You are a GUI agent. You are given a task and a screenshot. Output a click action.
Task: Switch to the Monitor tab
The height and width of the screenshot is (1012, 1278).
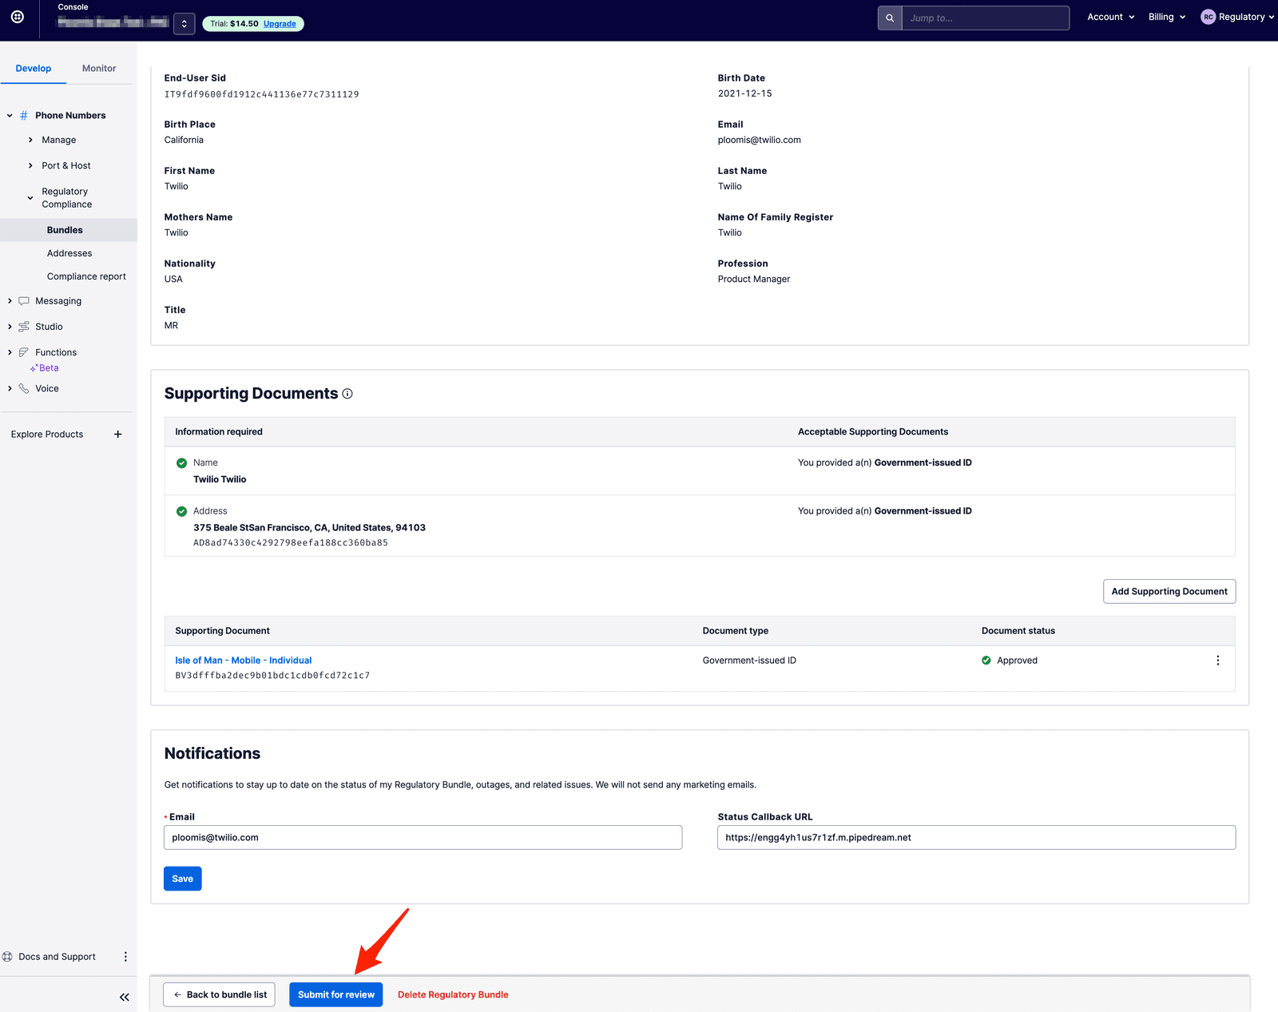pos(99,68)
